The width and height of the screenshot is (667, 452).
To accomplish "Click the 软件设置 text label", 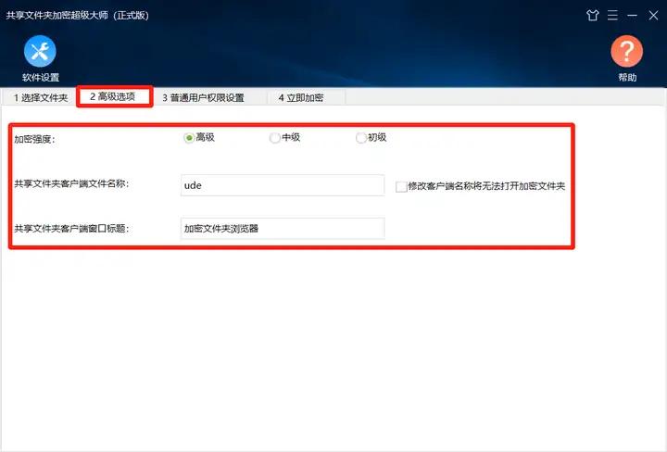I will [40, 78].
